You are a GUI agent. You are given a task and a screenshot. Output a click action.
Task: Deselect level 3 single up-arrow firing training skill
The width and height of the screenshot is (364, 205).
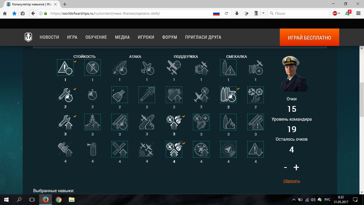pos(174,122)
